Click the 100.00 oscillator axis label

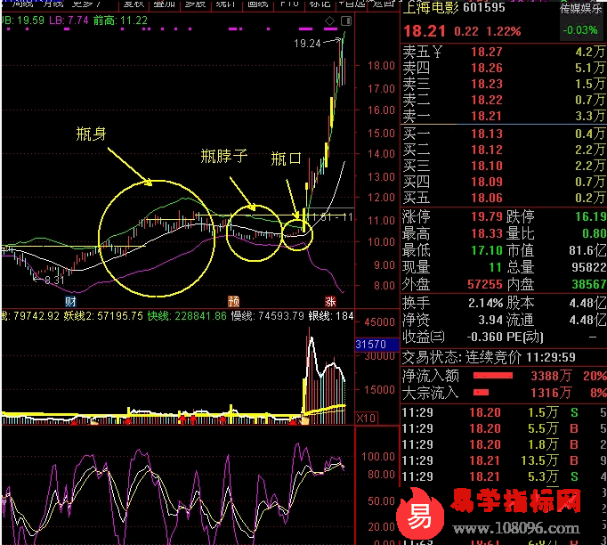coord(378,457)
